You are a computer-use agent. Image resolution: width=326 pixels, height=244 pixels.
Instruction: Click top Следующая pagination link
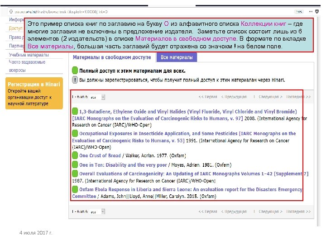tap(270, 97)
